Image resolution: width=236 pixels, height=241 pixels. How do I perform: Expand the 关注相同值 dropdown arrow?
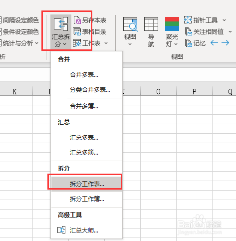pyautogui.click(x=230, y=31)
